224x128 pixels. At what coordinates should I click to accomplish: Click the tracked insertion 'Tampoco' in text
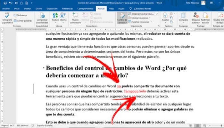click(x=131, y=91)
